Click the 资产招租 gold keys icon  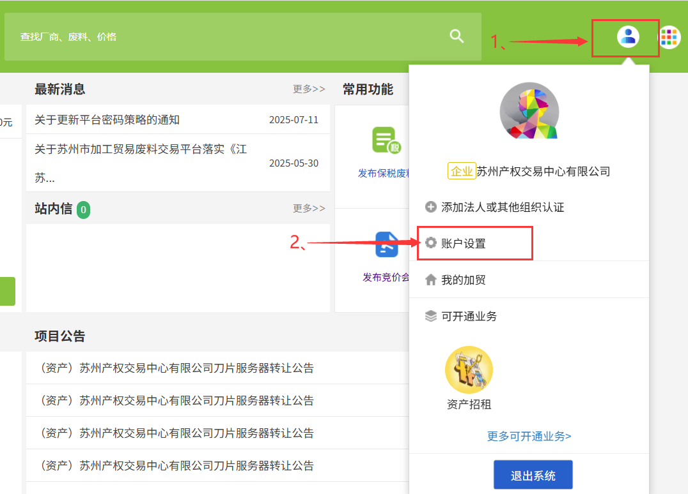pos(469,370)
